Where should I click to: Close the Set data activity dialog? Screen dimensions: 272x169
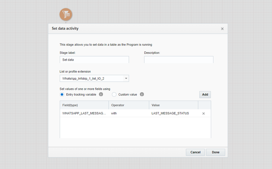click(x=222, y=29)
